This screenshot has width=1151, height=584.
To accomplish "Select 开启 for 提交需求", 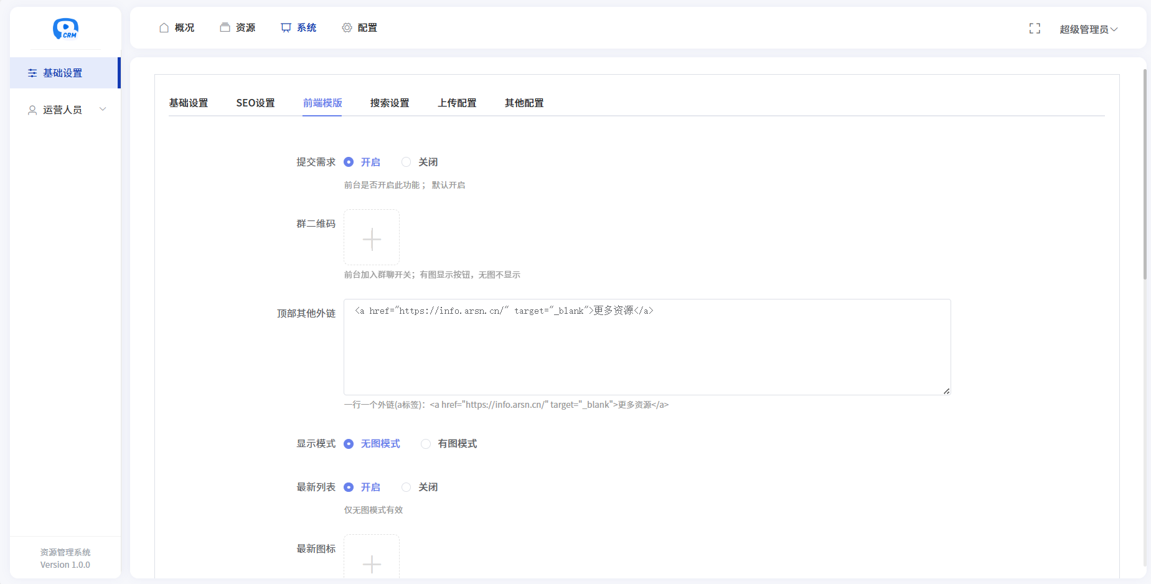I will (362, 162).
